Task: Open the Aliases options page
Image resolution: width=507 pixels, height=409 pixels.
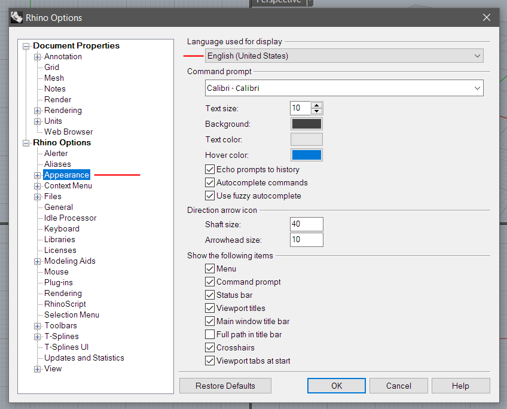Action: point(57,164)
